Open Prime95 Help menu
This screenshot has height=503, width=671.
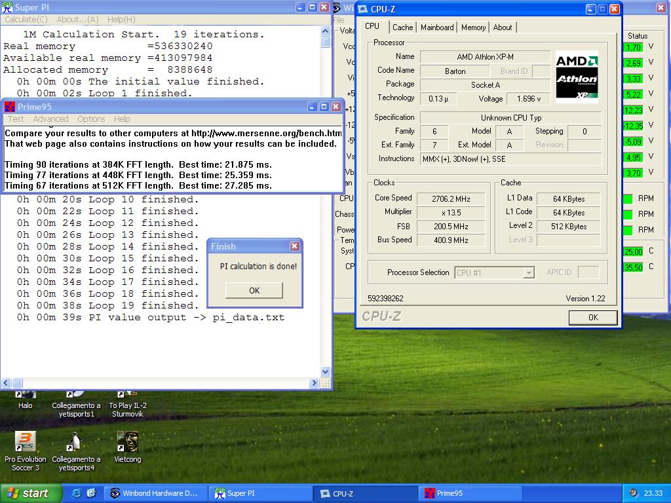pyautogui.click(x=122, y=119)
